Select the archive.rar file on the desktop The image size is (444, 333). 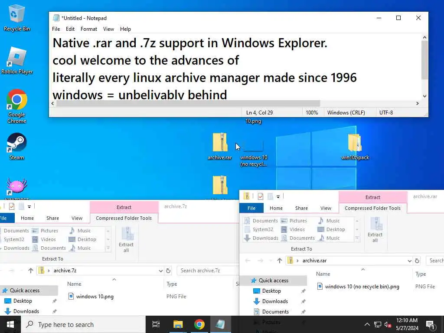[220, 147]
